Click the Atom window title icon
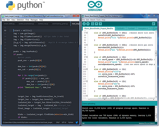Screen dimensions: 159x127 coord(3,16)
